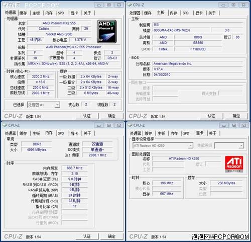Click 认证 button in processor window
The image size is (251, 242).
coord(87,116)
